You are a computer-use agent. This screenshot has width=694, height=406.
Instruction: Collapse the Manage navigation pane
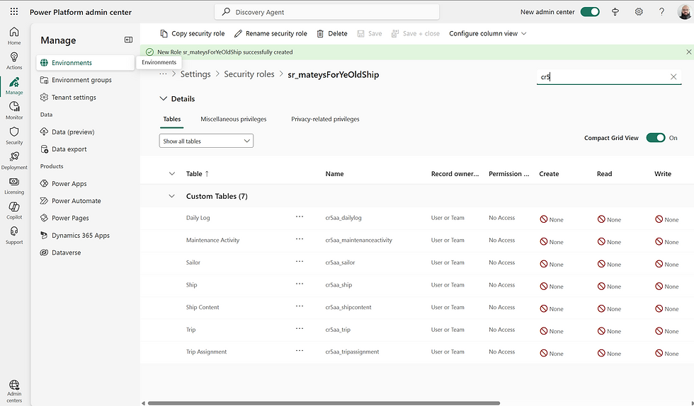coord(128,40)
